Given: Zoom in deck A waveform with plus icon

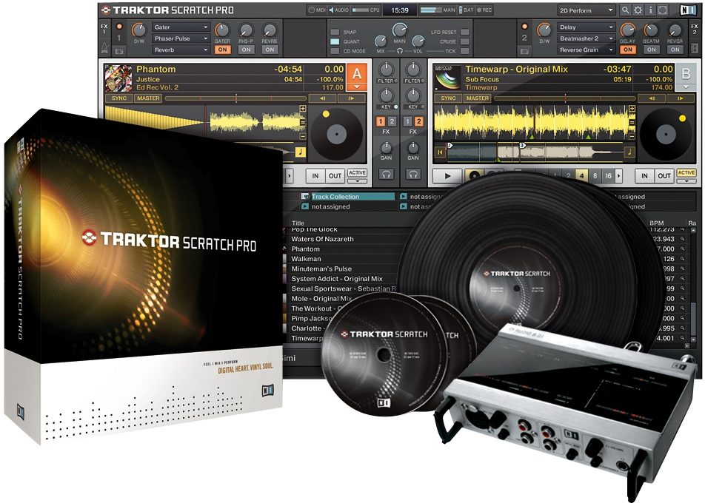Looking at the screenshot, I should click(x=303, y=108).
